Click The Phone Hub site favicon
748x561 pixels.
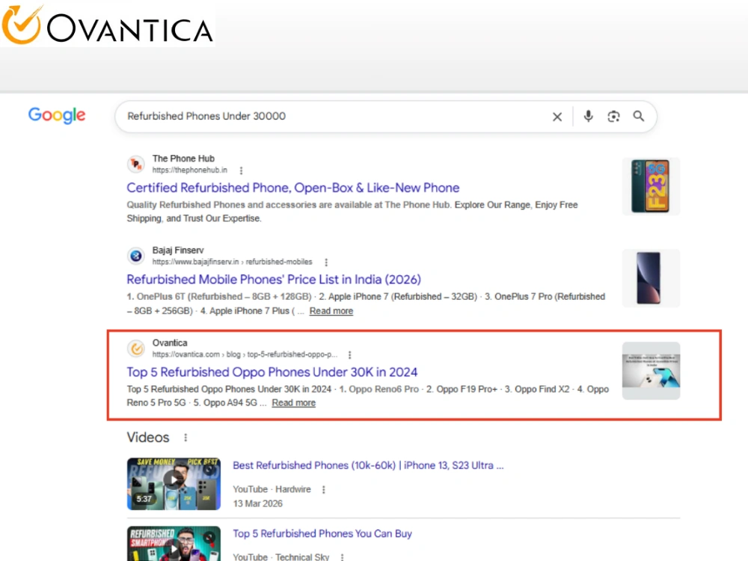(136, 164)
